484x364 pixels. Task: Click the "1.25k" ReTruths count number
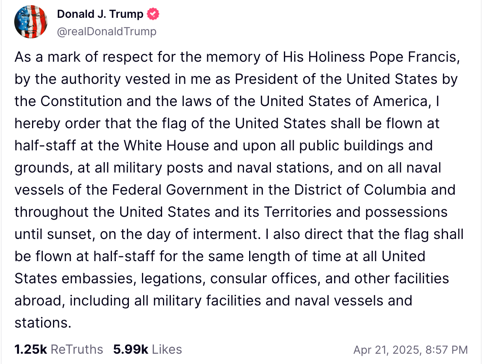coord(30,349)
